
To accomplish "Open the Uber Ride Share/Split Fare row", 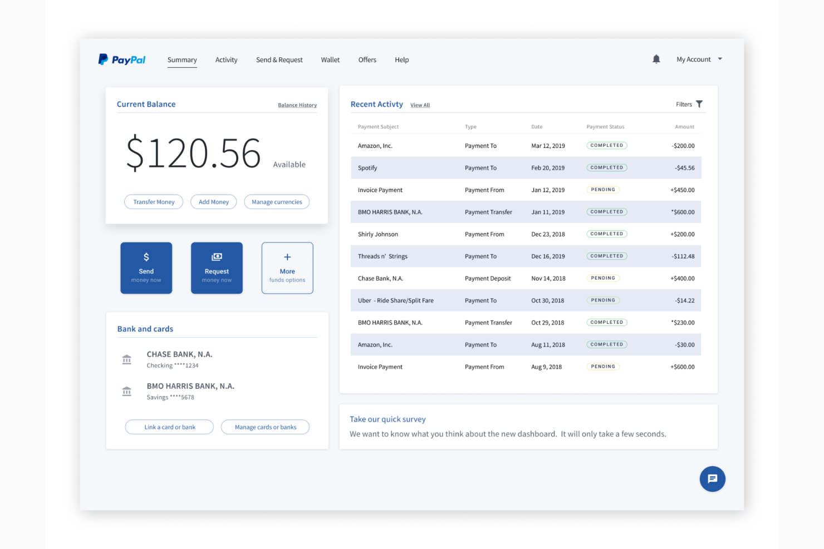I will coord(526,300).
